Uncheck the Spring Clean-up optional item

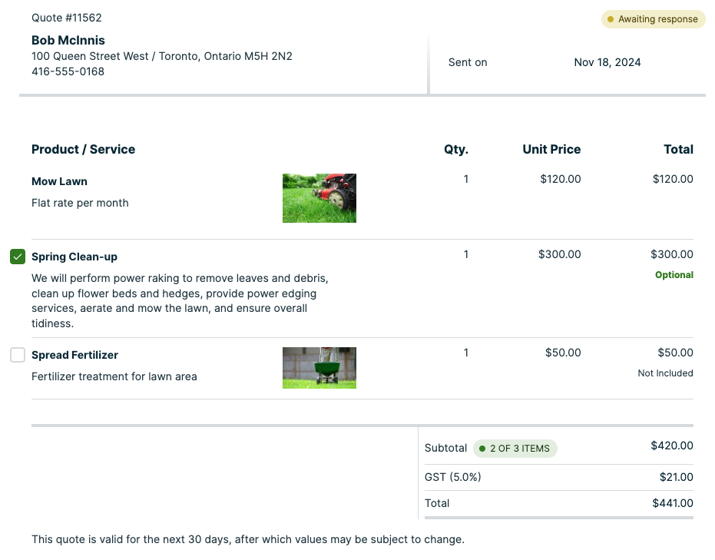(18, 257)
